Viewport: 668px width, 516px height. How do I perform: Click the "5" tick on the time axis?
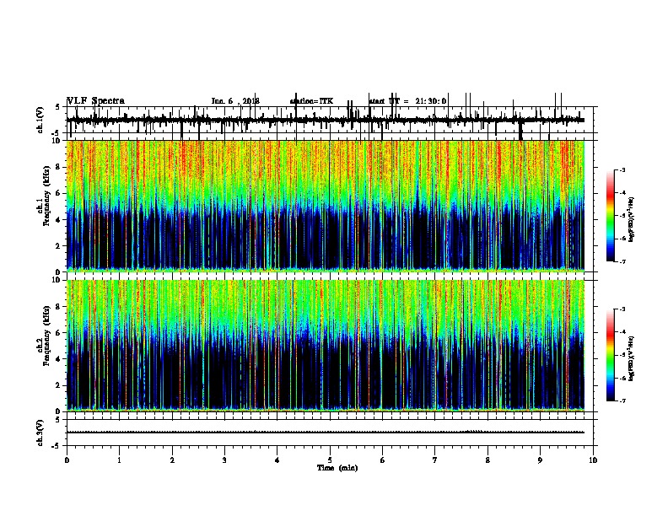coord(330,460)
